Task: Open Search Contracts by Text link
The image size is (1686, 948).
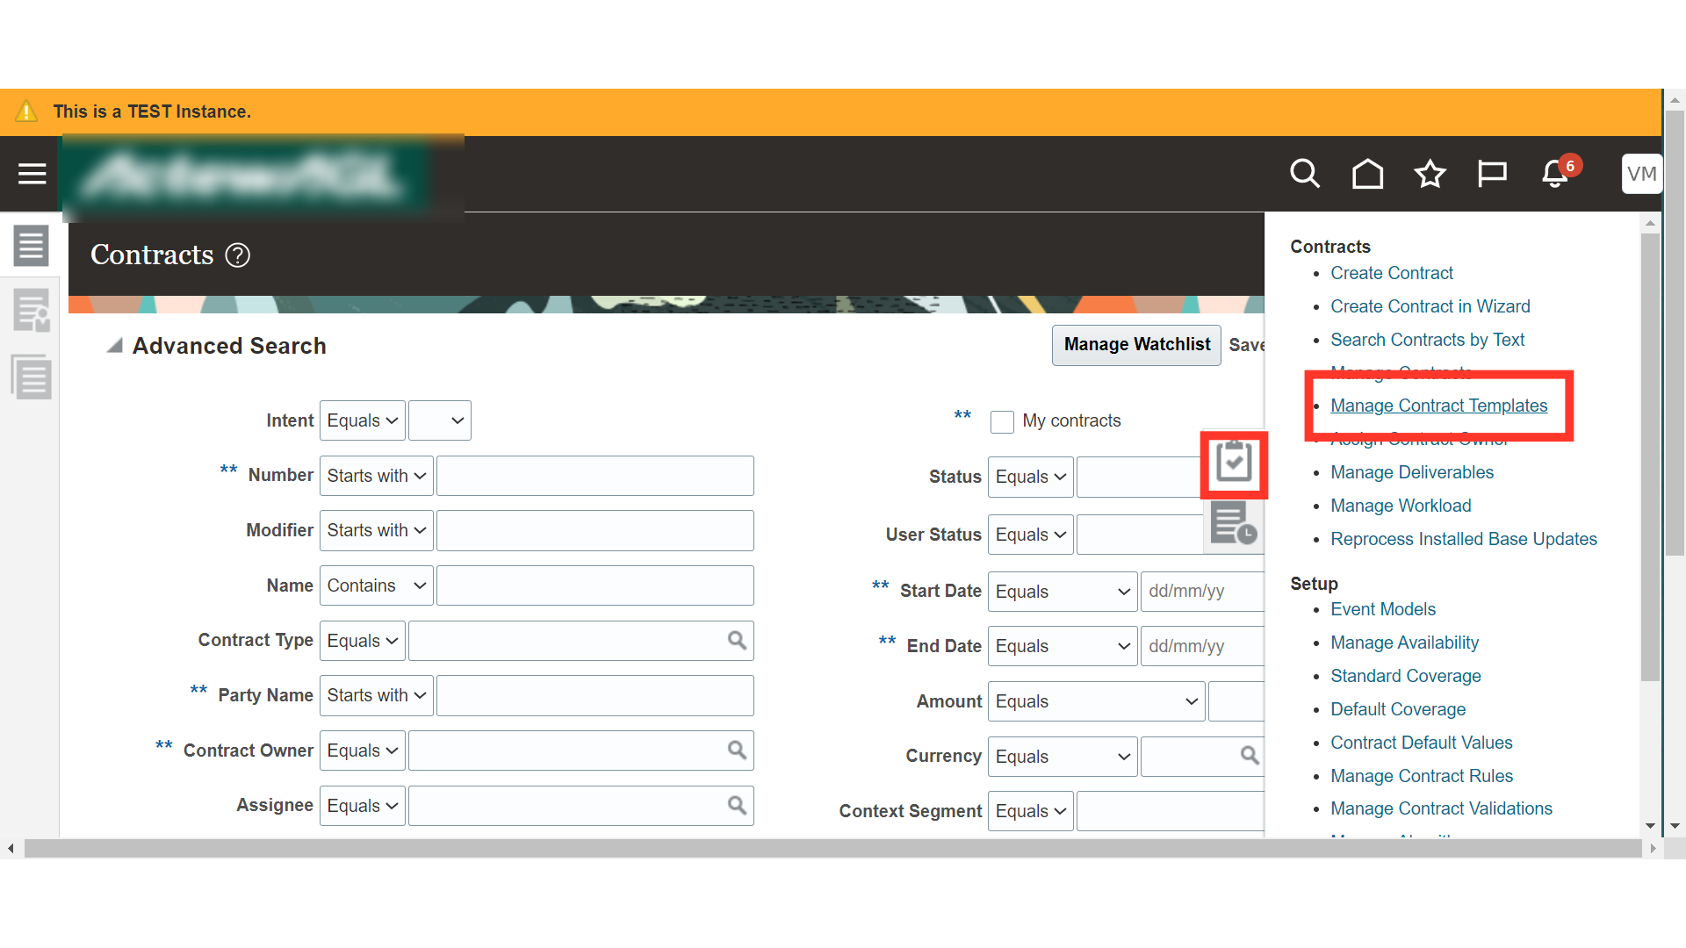Action: pos(1427,340)
